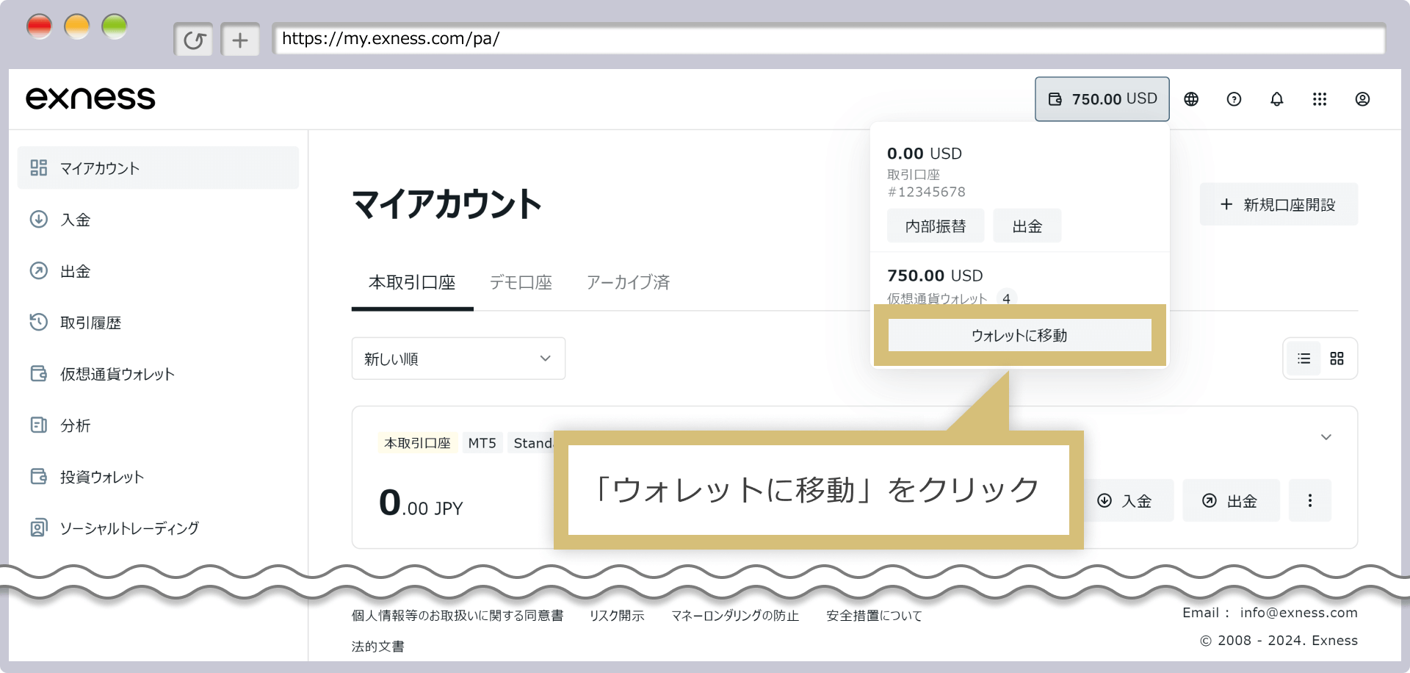Click 出金 in the balance popup

coord(1027,226)
